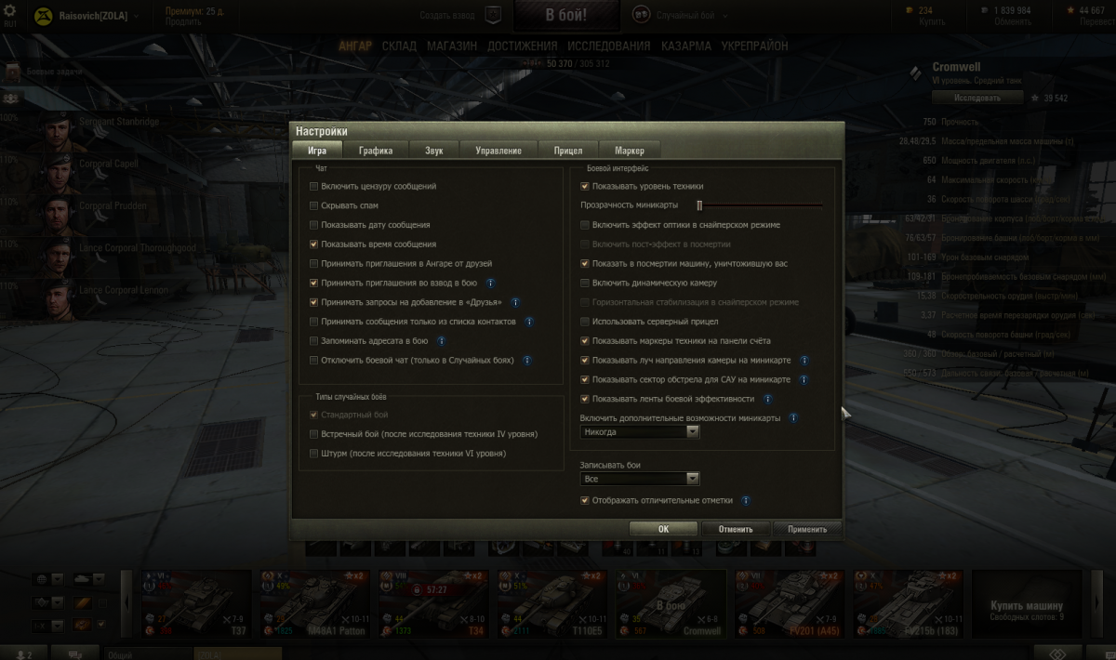1116x660 pixels.
Task: Uncheck Отображать отличительные отметки
Action: pos(585,500)
